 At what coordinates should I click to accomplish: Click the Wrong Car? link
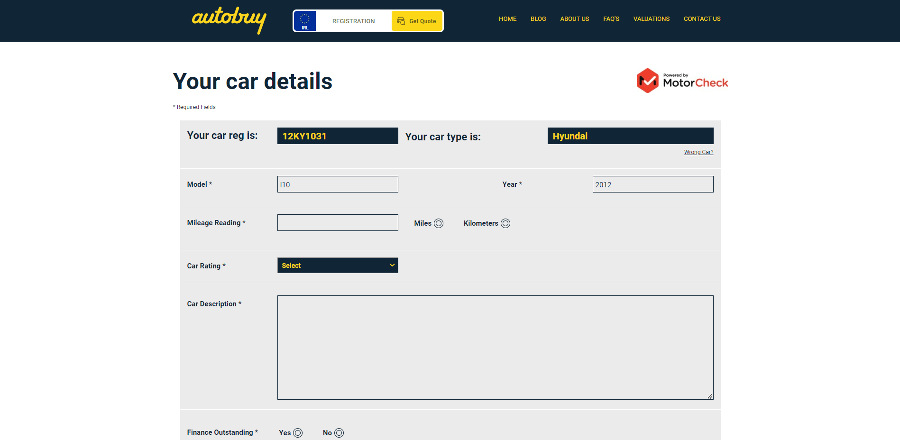pyautogui.click(x=698, y=152)
